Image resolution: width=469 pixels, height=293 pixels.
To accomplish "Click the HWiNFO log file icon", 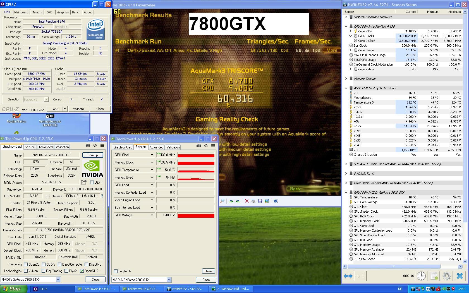I will point(434,276).
